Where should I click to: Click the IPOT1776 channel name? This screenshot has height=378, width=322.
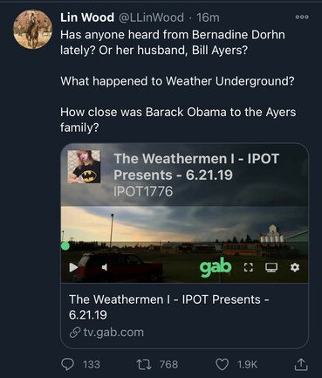143,191
